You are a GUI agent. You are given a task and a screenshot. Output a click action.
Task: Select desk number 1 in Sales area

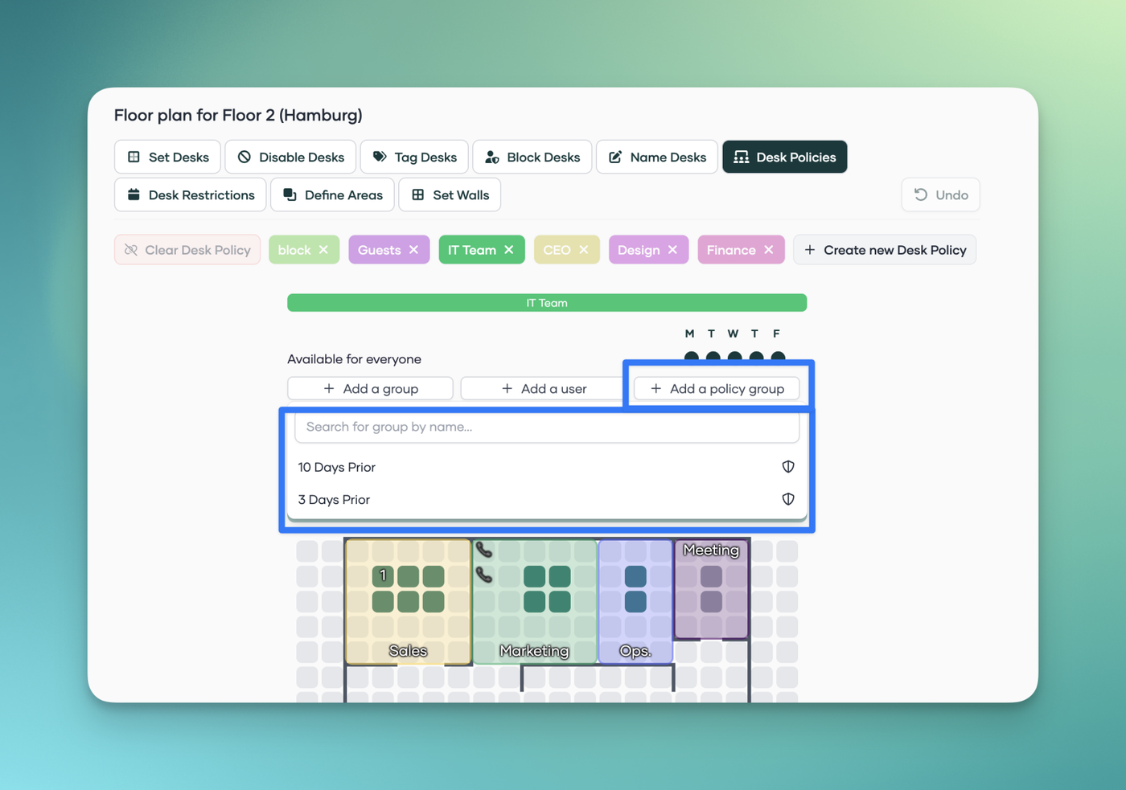click(x=384, y=575)
